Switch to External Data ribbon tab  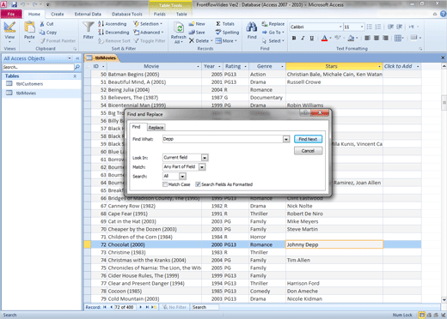tap(88, 14)
